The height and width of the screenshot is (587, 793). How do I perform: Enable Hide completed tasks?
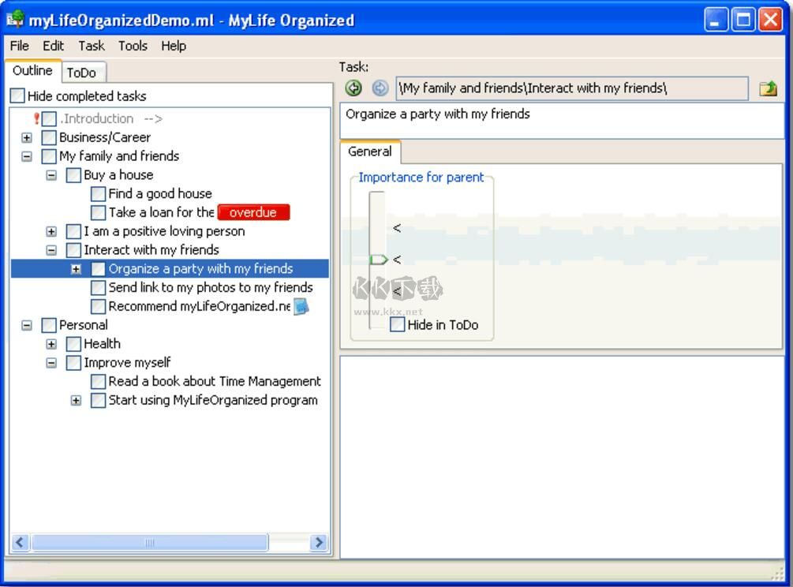coord(17,95)
